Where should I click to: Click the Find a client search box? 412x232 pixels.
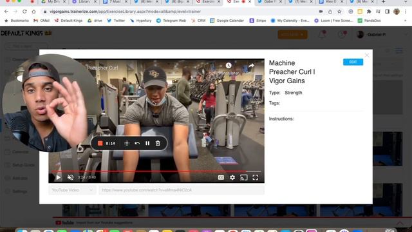point(26,46)
